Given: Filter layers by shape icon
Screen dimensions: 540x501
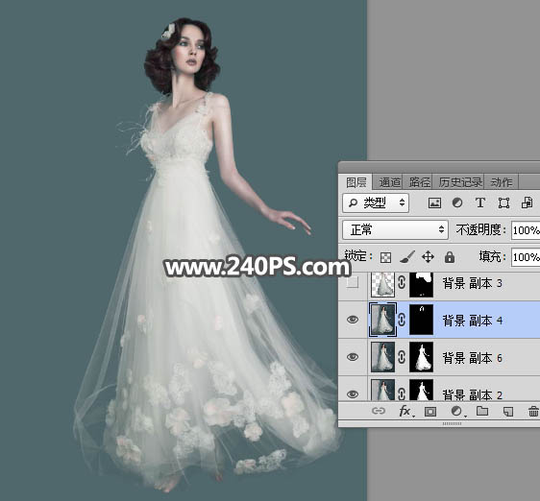Looking at the screenshot, I should [x=503, y=203].
